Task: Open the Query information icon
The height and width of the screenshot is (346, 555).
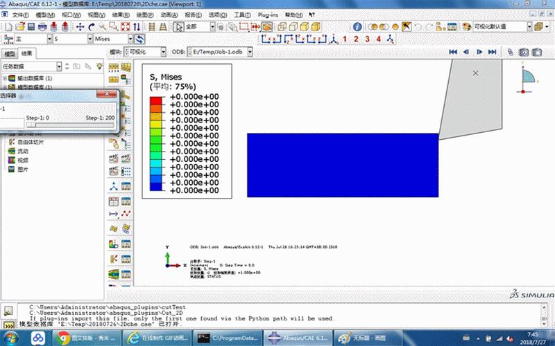Action: click(357, 26)
